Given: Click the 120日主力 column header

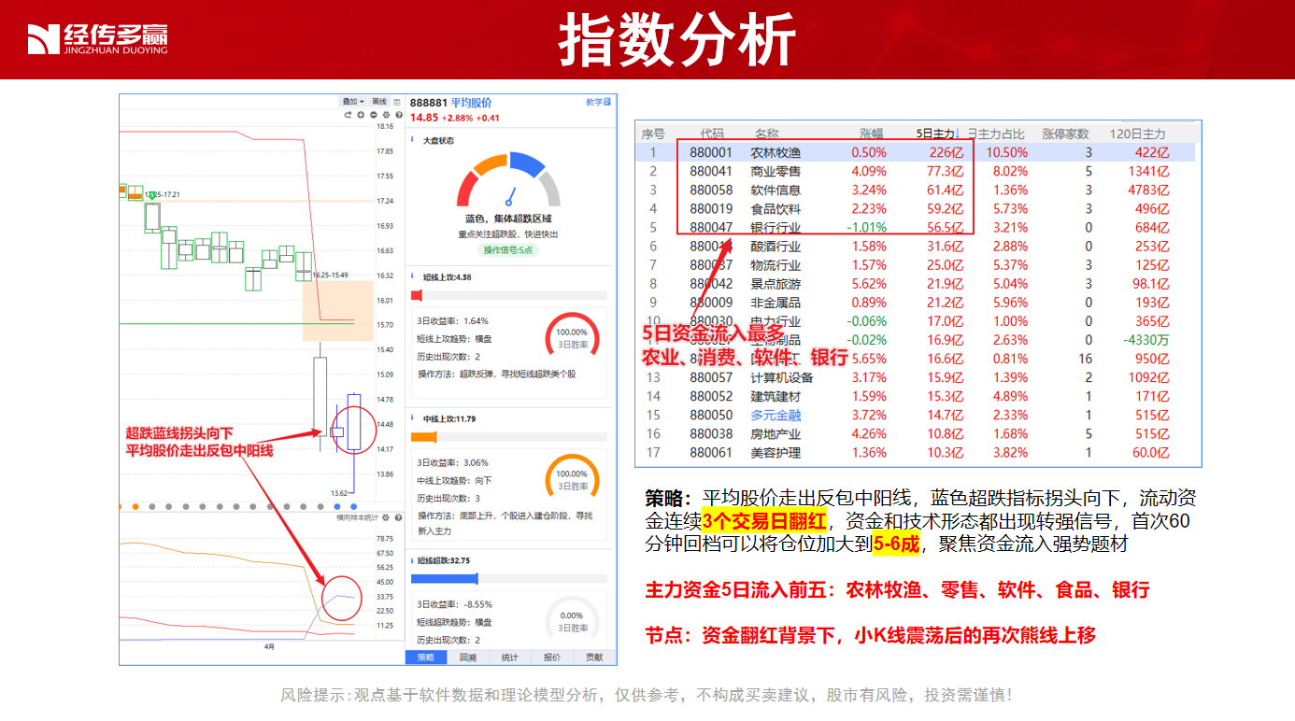Looking at the screenshot, I should [x=1137, y=134].
